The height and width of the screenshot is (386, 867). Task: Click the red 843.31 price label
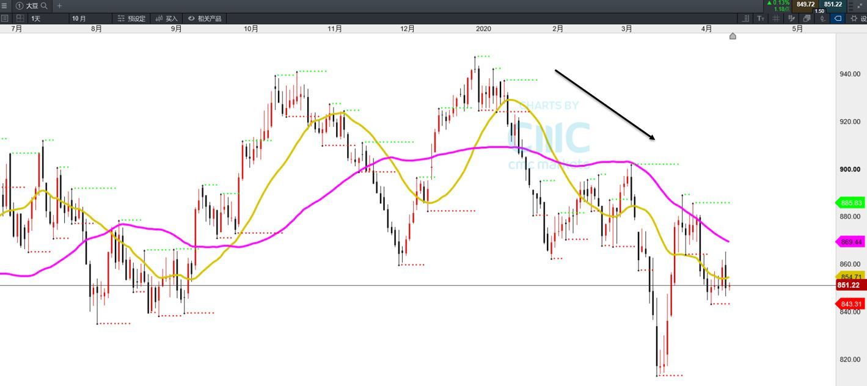click(x=851, y=304)
